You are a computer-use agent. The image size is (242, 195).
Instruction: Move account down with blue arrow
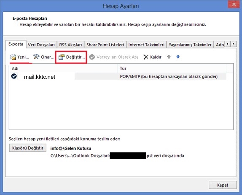coord(178,57)
